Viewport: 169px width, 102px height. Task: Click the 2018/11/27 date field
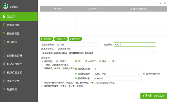pyautogui.click(x=117, y=74)
